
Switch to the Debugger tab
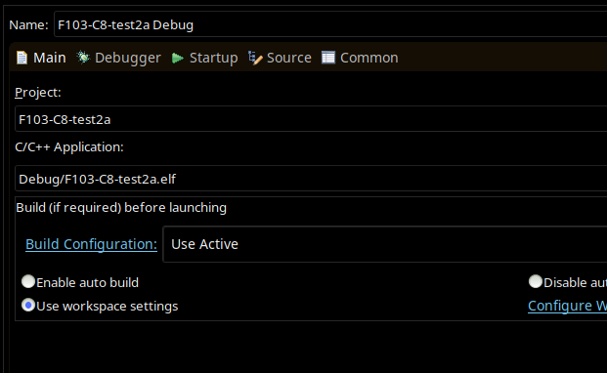(x=128, y=58)
